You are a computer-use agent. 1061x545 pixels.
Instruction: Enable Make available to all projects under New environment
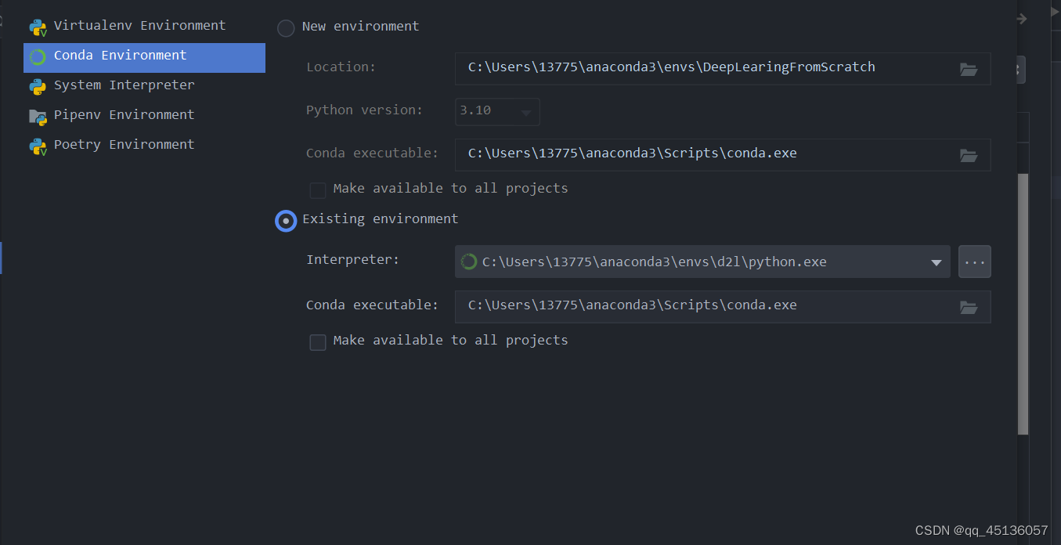[x=318, y=190]
